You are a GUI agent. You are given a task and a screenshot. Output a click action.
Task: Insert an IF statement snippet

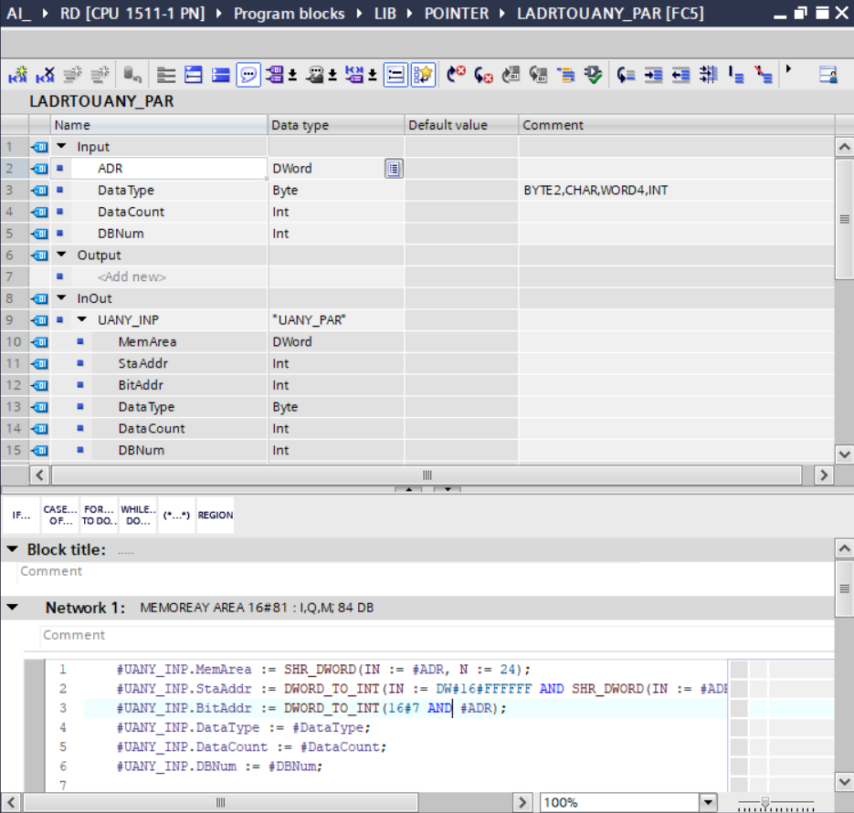20,516
